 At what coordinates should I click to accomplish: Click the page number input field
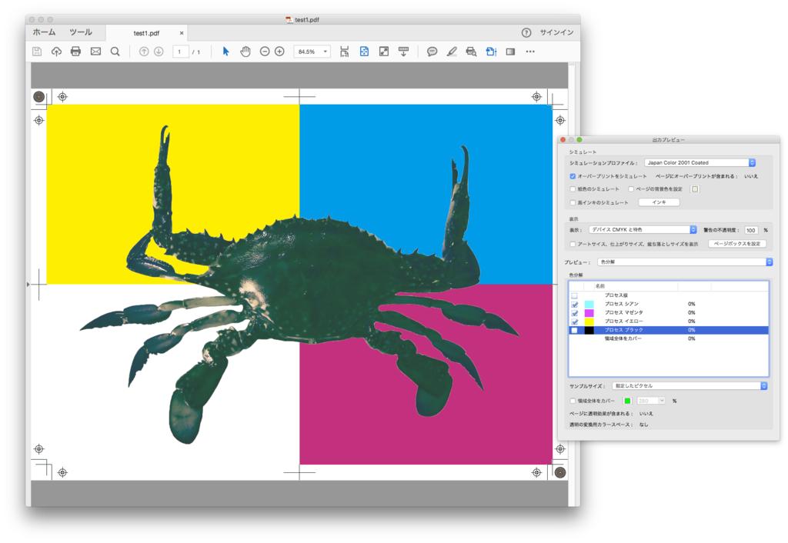point(180,52)
